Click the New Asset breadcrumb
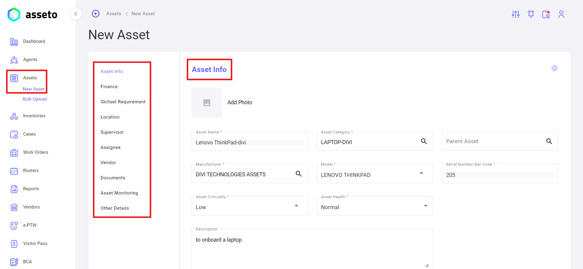 pos(143,14)
